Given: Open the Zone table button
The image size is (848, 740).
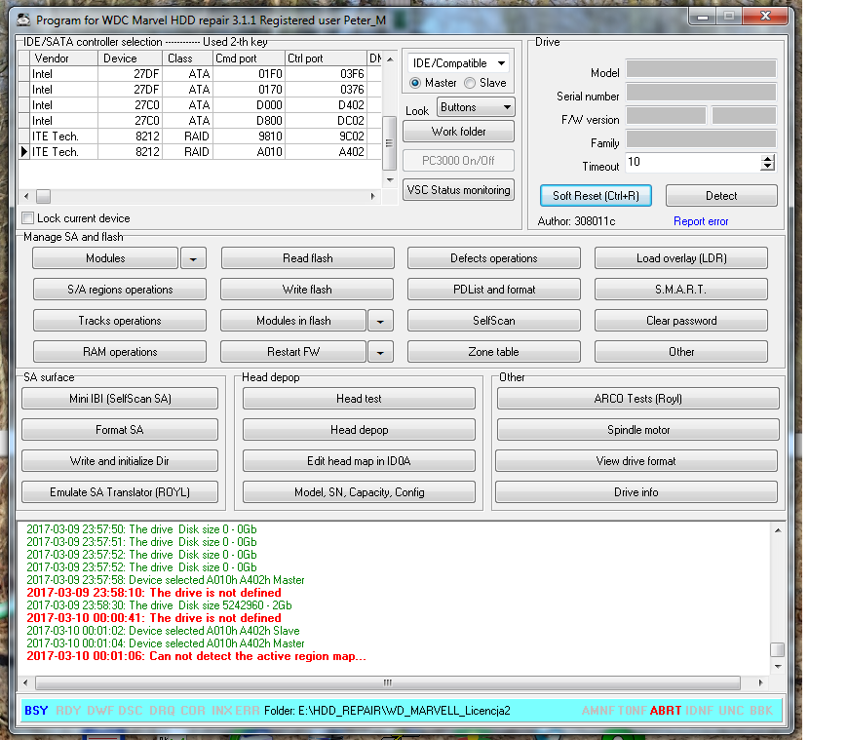Looking at the screenshot, I should coord(494,352).
